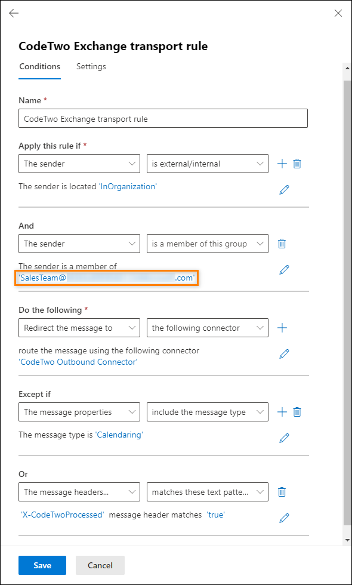Cancel the transport rule edits
This screenshot has height=585, width=352.
(x=100, y=565)
